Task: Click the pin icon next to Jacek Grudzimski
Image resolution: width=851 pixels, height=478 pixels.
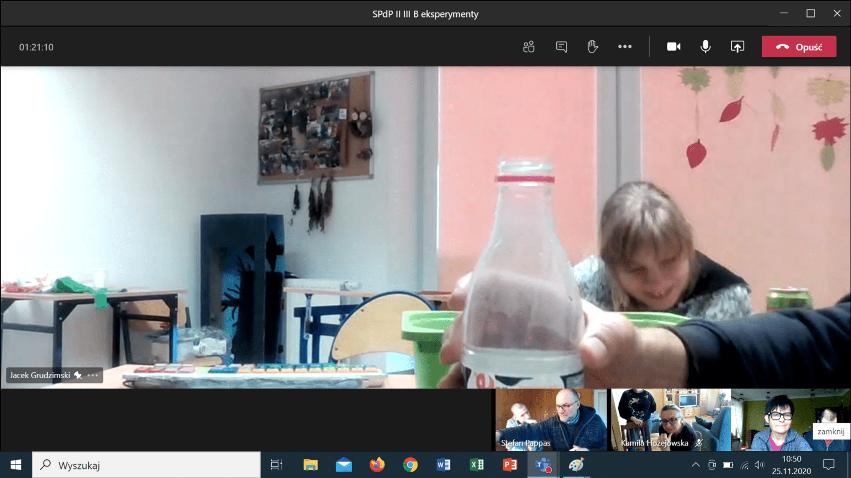Action: tap(78, 375)
